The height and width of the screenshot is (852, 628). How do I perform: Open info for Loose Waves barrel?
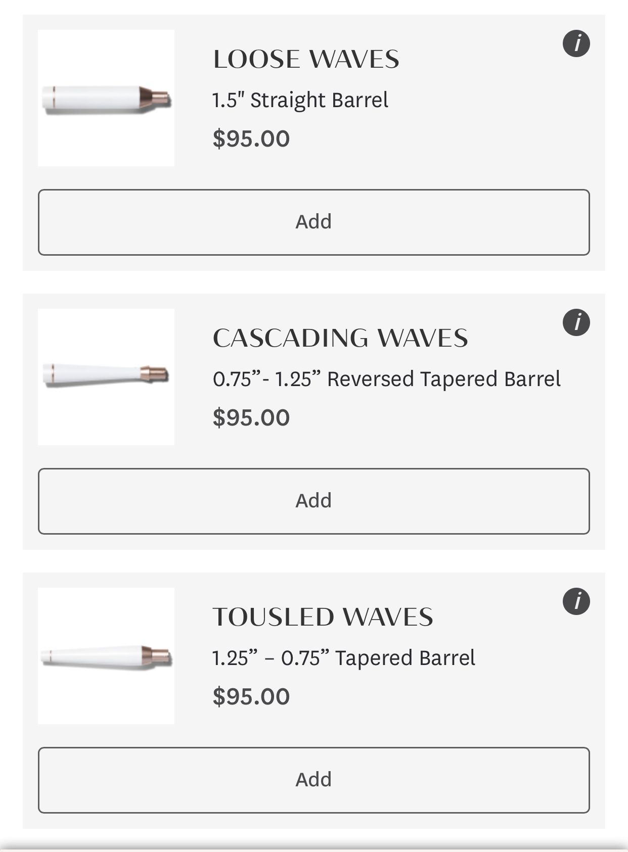[576, 43]
